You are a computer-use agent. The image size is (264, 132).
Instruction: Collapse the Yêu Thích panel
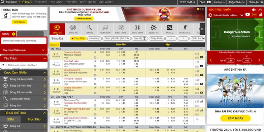tap(45, 59)
